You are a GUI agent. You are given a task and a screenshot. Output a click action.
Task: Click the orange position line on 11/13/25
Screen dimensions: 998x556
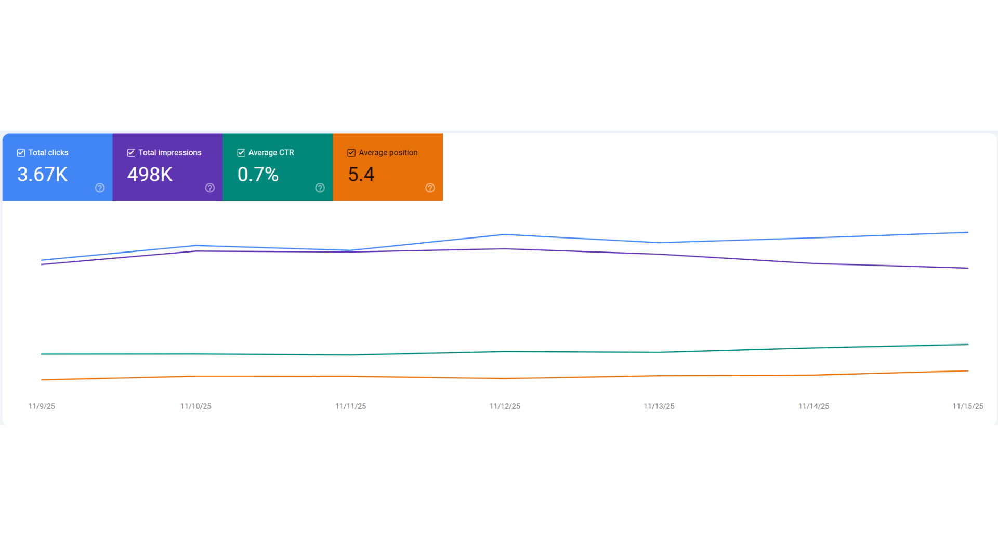coord(659,376)
